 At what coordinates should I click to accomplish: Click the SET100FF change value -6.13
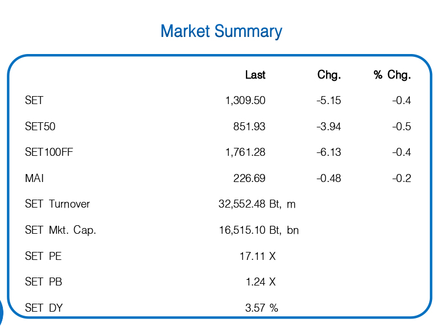(x=328, y=152)
